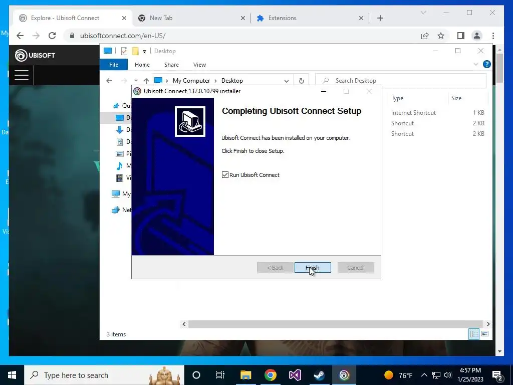Click the Finish button in installer
513x385 pixels.
tap(313, 268)
